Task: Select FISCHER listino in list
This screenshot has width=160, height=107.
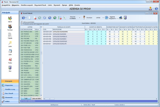Action: click(30, 39)
